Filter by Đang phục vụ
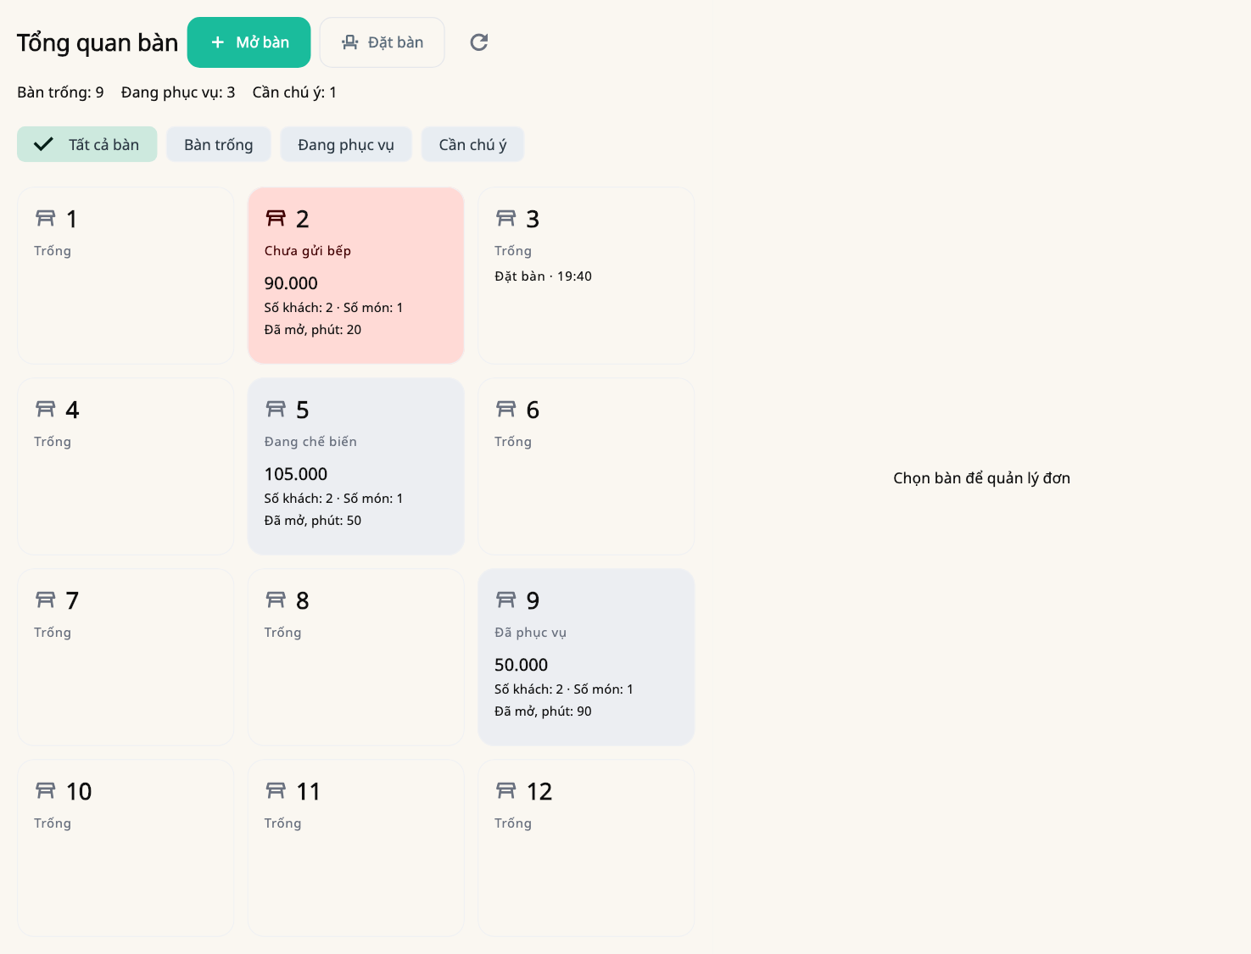1251x954 pixels. [x=346, y=144]
